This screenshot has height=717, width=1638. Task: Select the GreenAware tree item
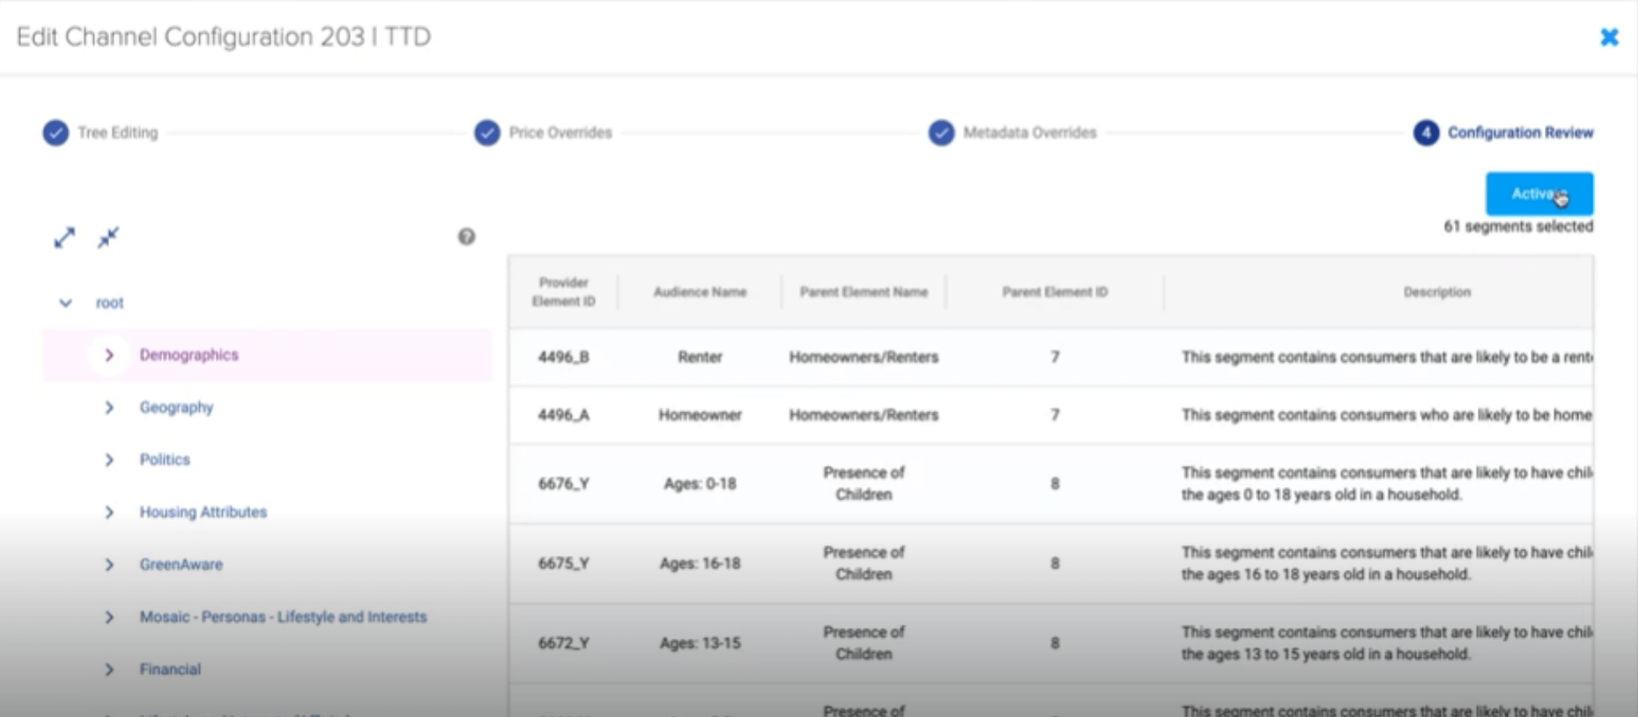181,564
